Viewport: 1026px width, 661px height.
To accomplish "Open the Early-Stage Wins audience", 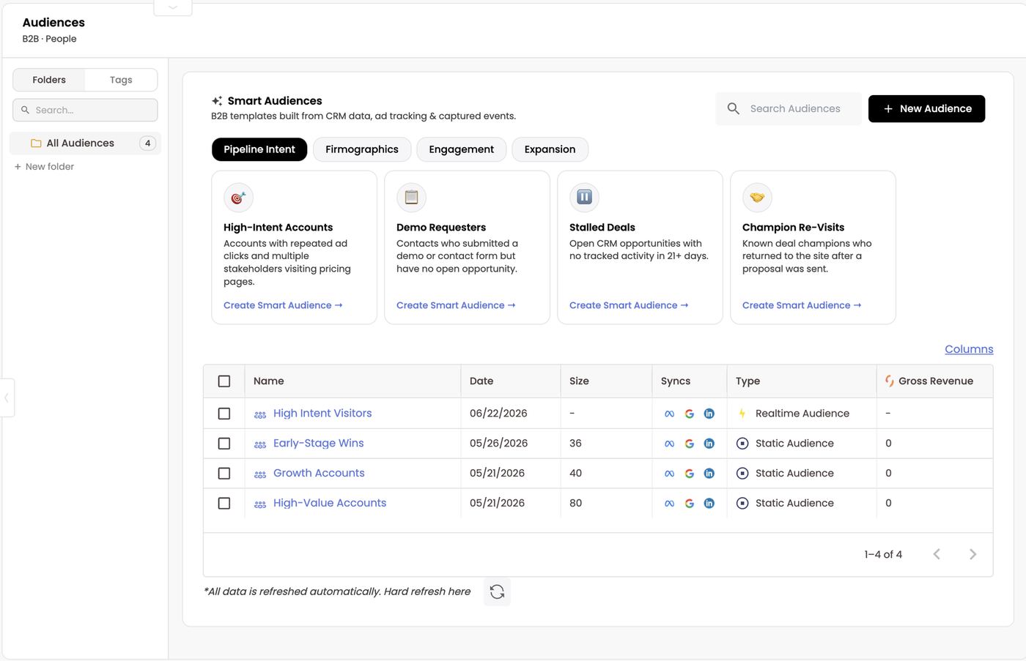I will click(x=319, y=444).
